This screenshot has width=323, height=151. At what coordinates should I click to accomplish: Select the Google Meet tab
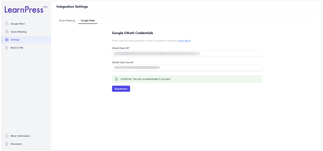coord(88,21)
